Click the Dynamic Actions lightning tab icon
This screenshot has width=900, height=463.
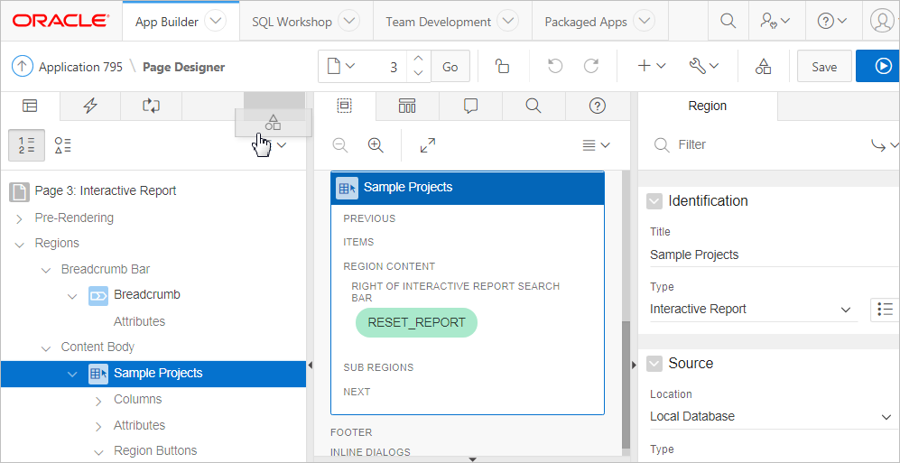click(90, 106)
